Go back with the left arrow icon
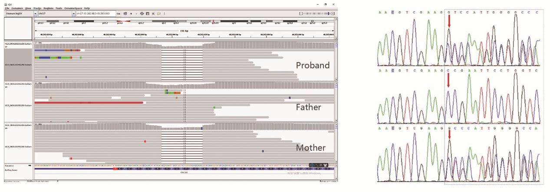This screenshot has width=550, height=192. coord(131,13)
